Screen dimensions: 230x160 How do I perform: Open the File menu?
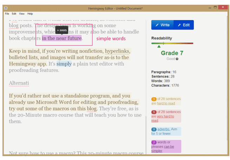click(x=7, y=14)
